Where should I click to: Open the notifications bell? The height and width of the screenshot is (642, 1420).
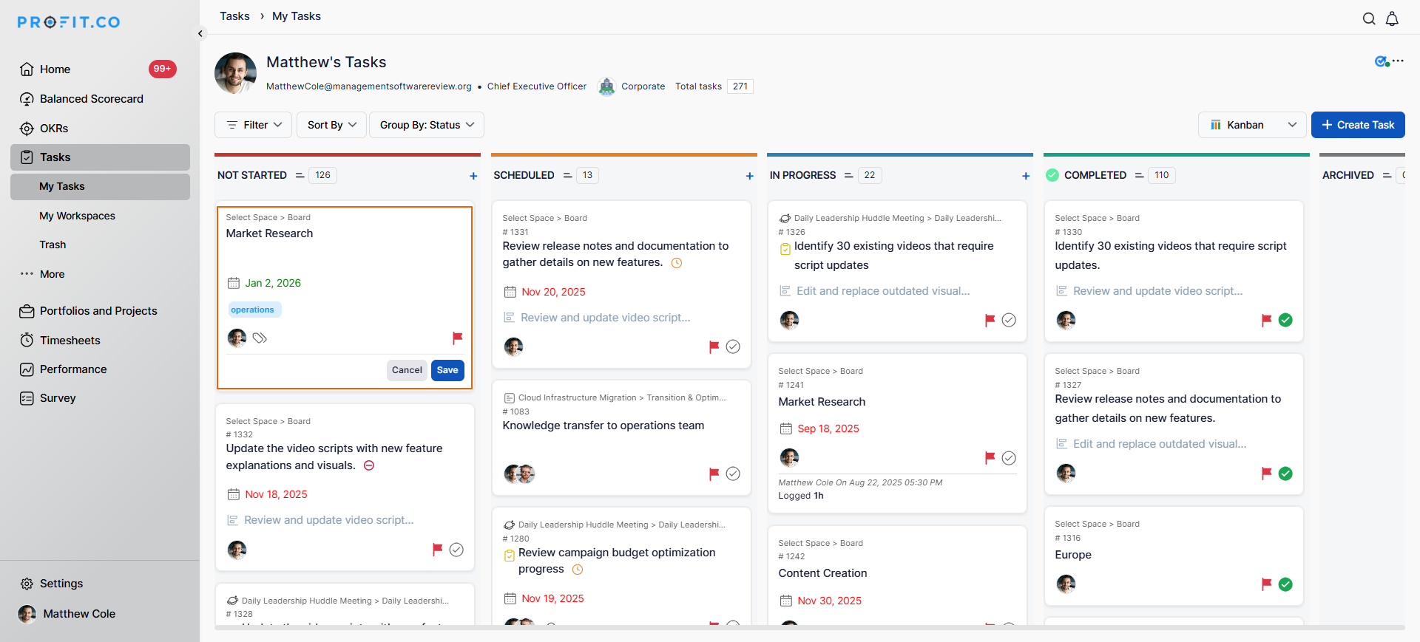(x=1392, y=19)
